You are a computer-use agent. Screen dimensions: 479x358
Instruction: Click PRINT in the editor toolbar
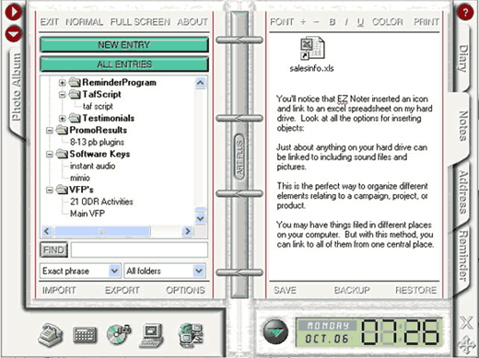[x=426, y=22]
